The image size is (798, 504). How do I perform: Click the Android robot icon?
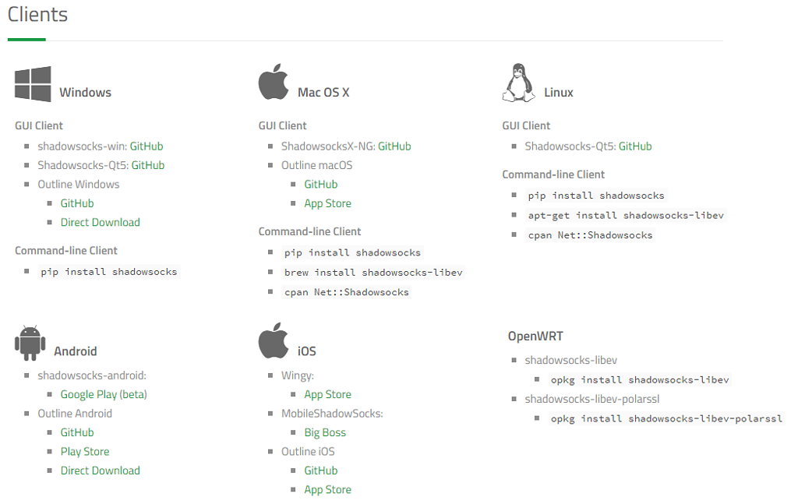(30, 343)
